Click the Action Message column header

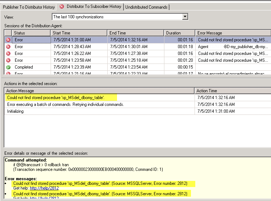(99, 91)
